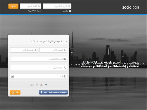Click the envelope icon in signup email field

pos(65,59)
